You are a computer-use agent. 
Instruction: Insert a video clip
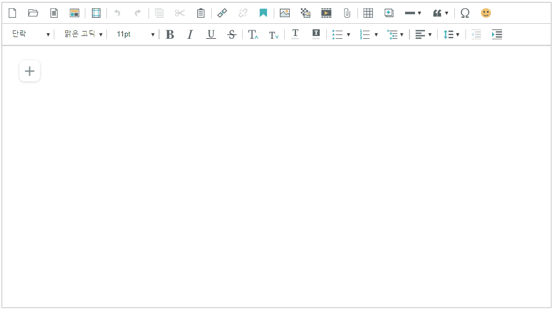[326, 13]
